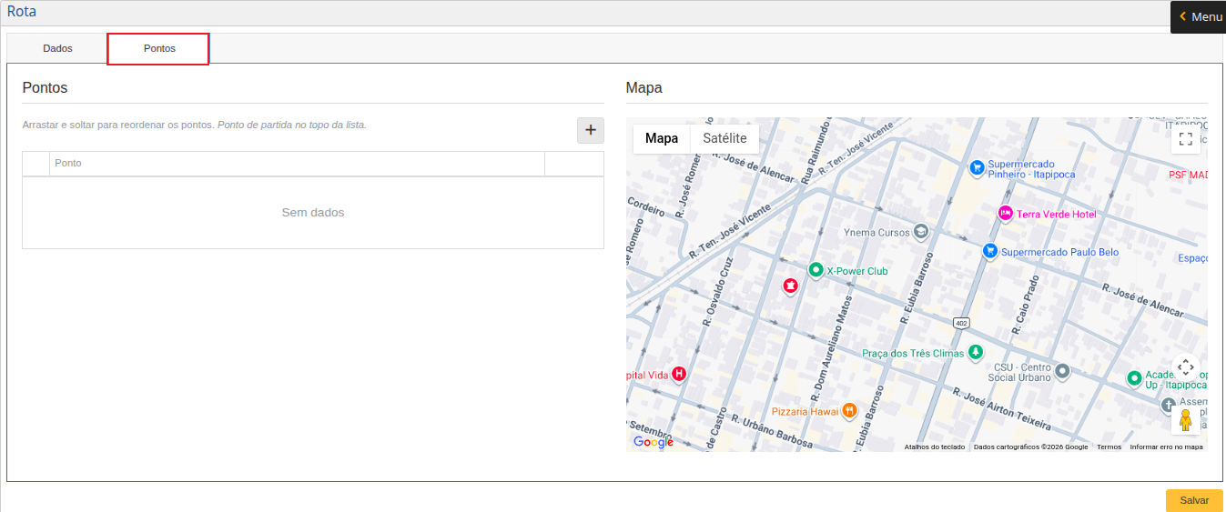
Task: Click the Terra Verde Hotel marker
Action: tap(1006, 214)
